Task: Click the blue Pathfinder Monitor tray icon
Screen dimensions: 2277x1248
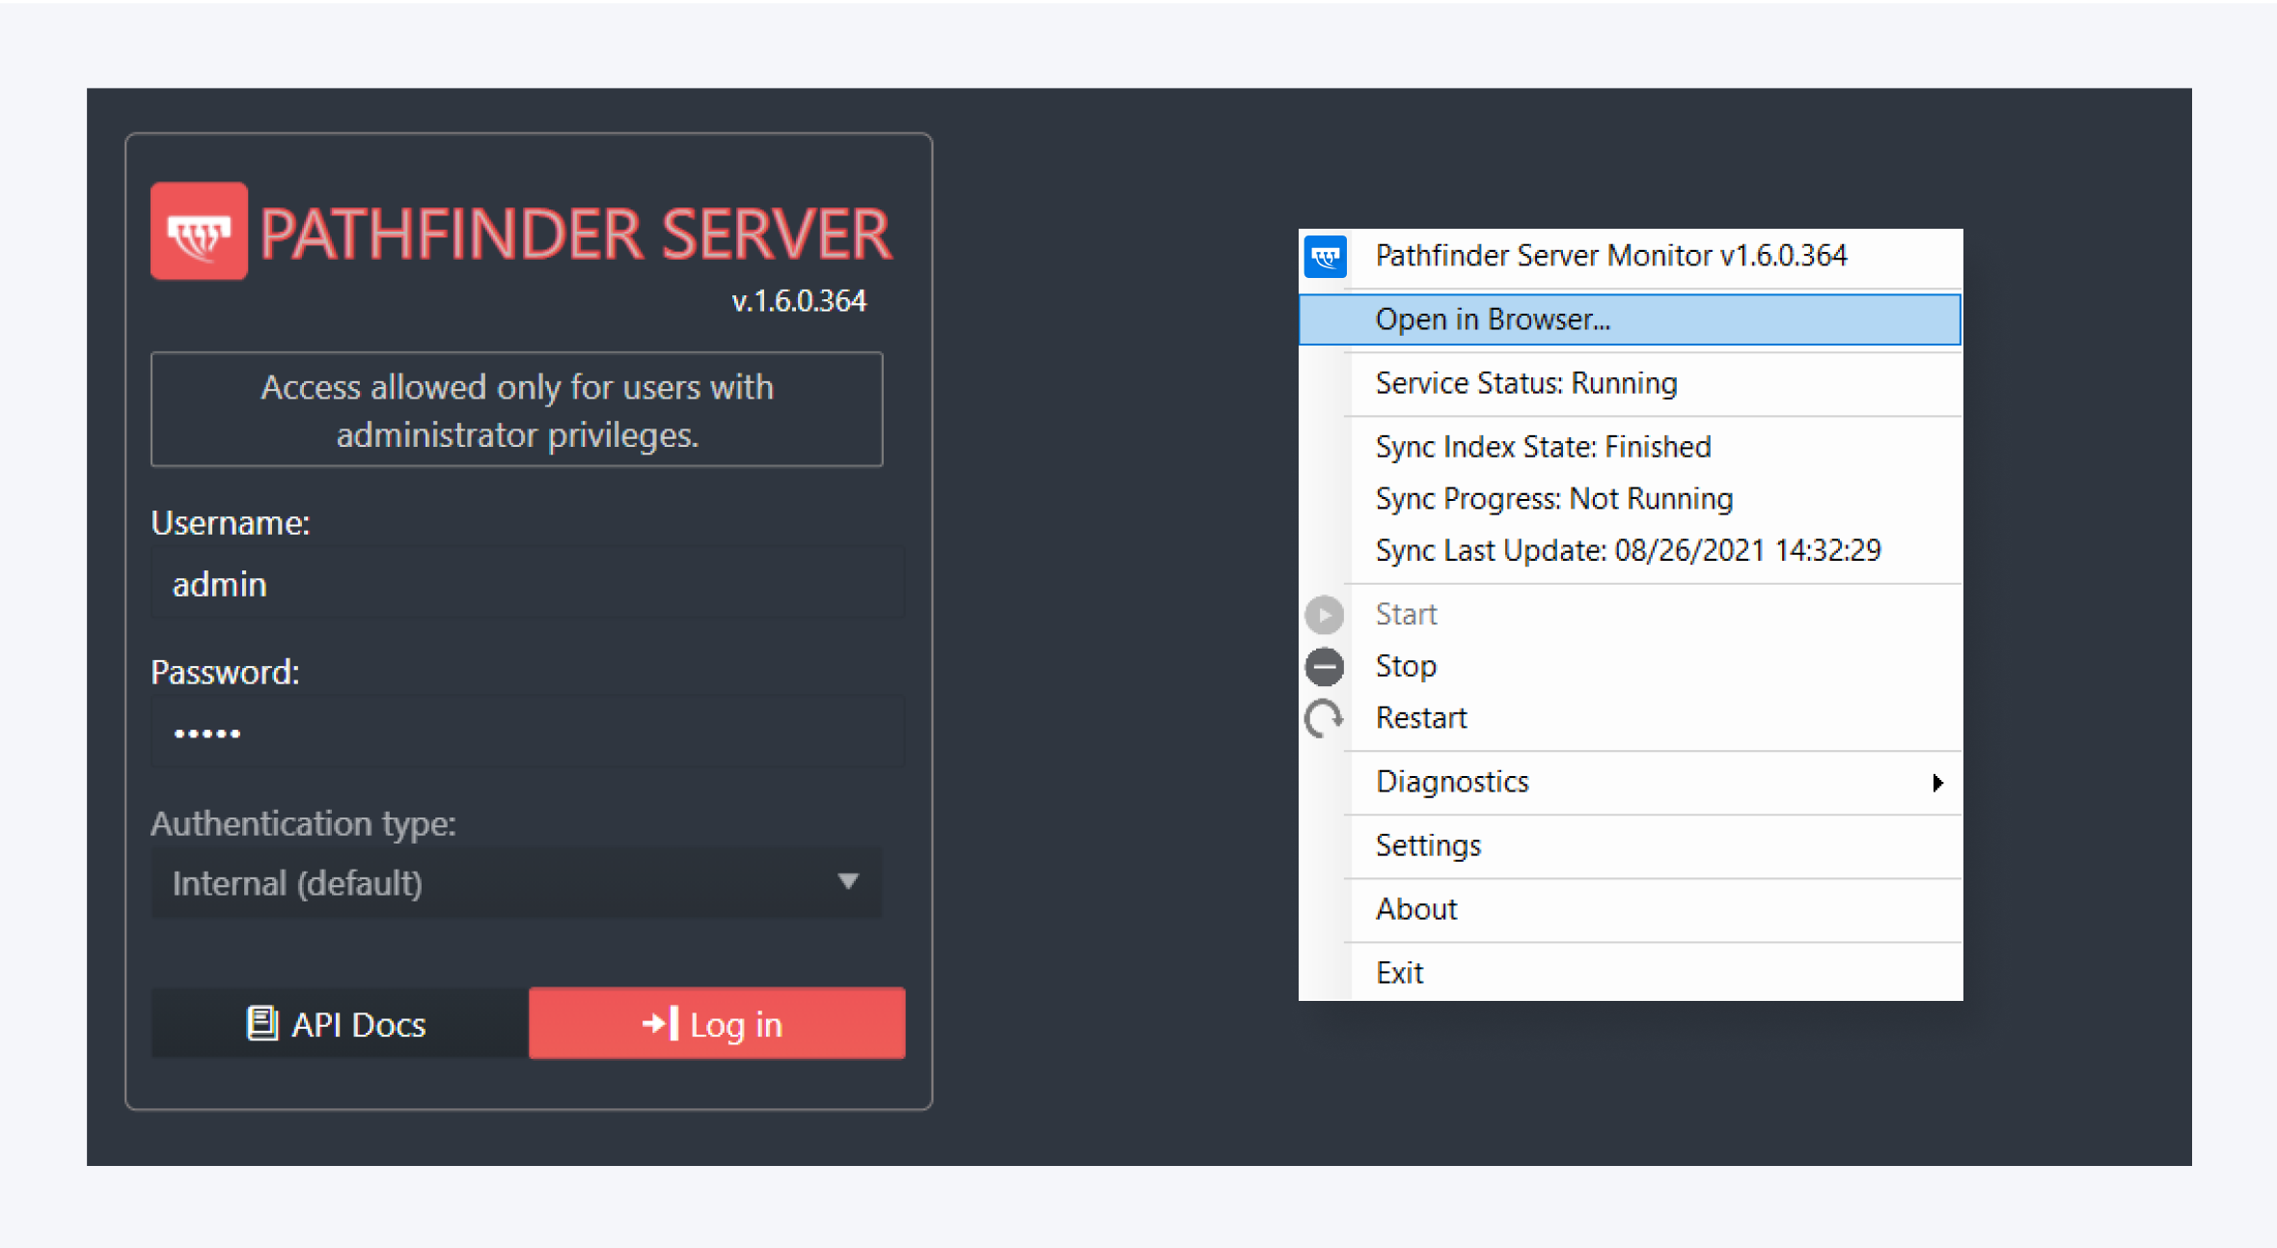Action: point(1325,257)
